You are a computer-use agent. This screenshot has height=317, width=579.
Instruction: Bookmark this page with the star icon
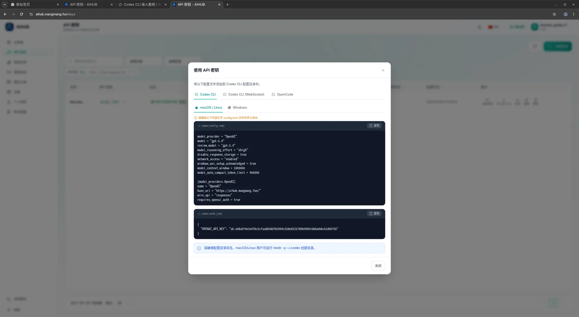(554, 14)
